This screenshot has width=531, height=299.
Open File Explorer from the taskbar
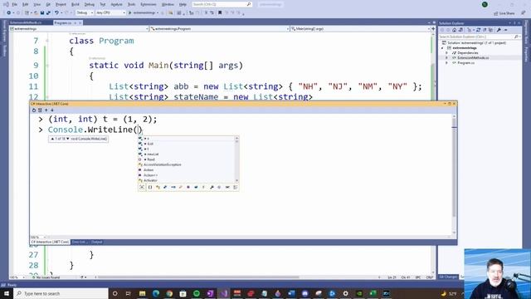click(x=142, y=293)
